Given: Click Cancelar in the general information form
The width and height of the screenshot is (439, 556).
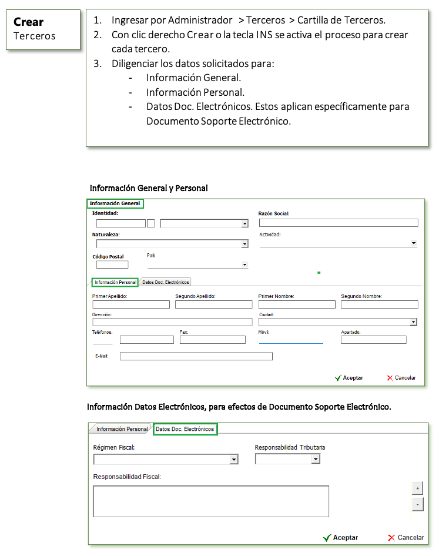Looking at the screenshot, I should pos(401,378).
